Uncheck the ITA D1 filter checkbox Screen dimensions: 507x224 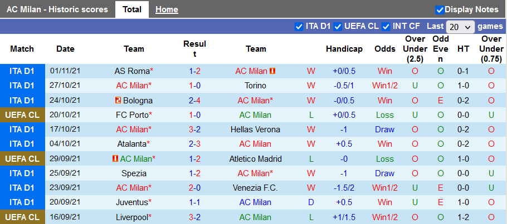[x=299, y=26]
